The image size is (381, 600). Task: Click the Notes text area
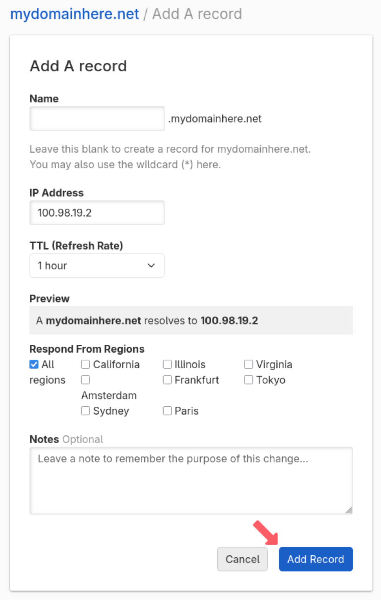pos(191,480)
